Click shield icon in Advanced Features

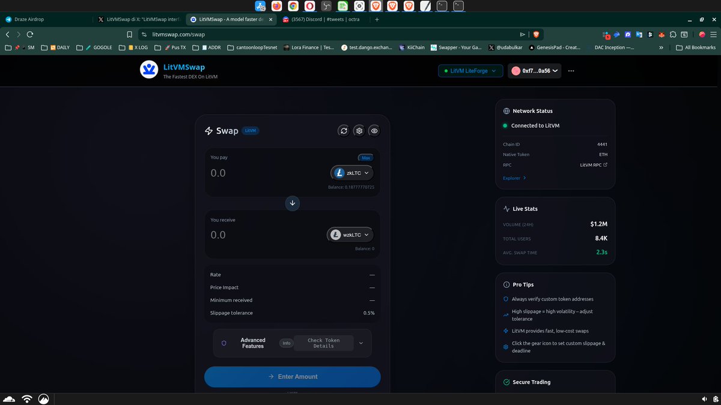pyautogui.click(x=224, y=343)
